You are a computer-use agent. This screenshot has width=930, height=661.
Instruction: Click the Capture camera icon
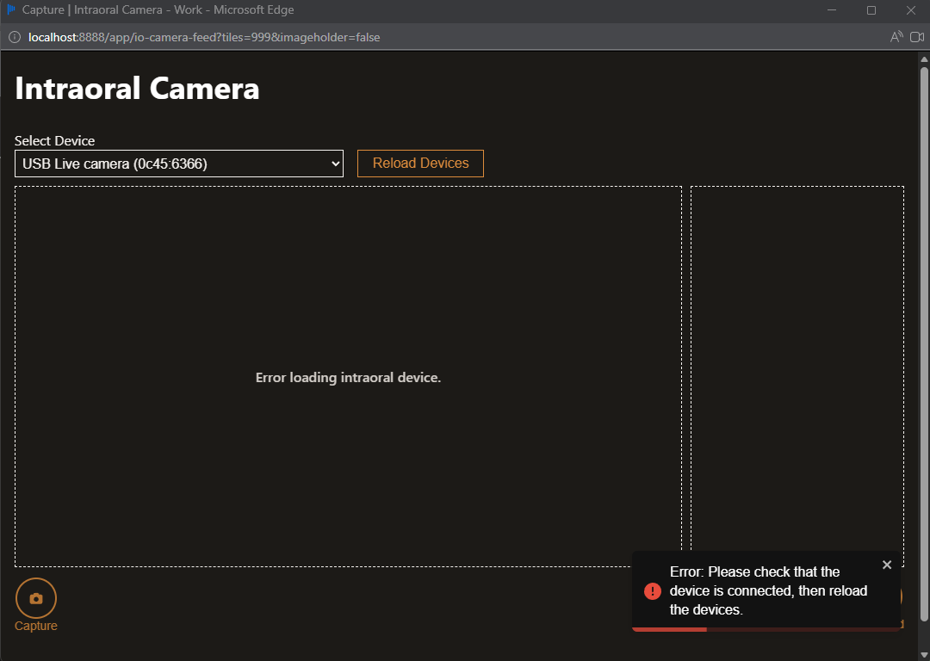pyautogui.click(x=36, y=598)
